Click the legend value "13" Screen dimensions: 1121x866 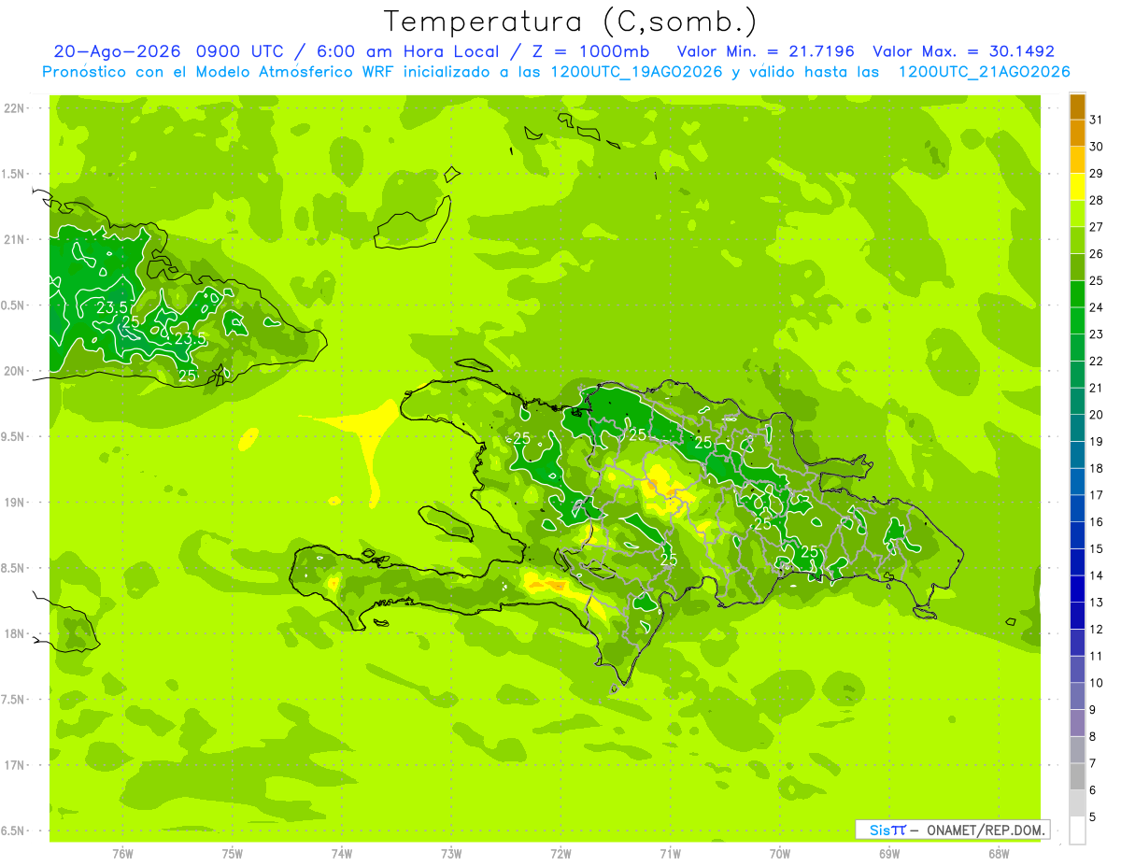pyautogui.click(x=1097, y=603)
